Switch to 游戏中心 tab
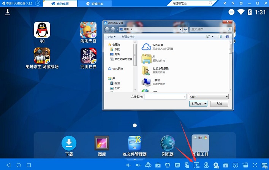The width and height of the screenshot is (269, 170). click(x=95, y=3)
